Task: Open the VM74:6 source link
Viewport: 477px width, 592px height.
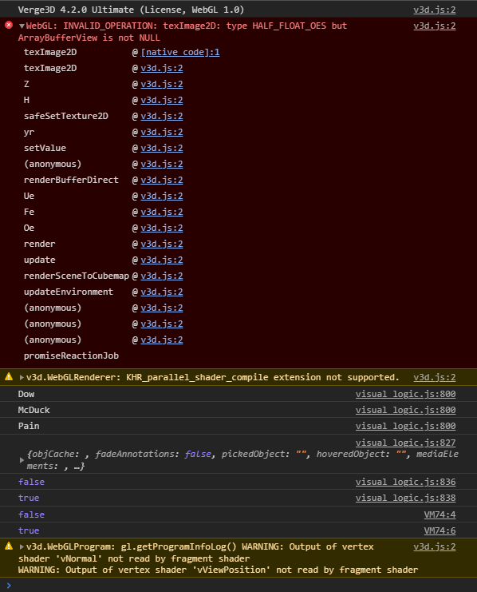Action: coord(440,530)
